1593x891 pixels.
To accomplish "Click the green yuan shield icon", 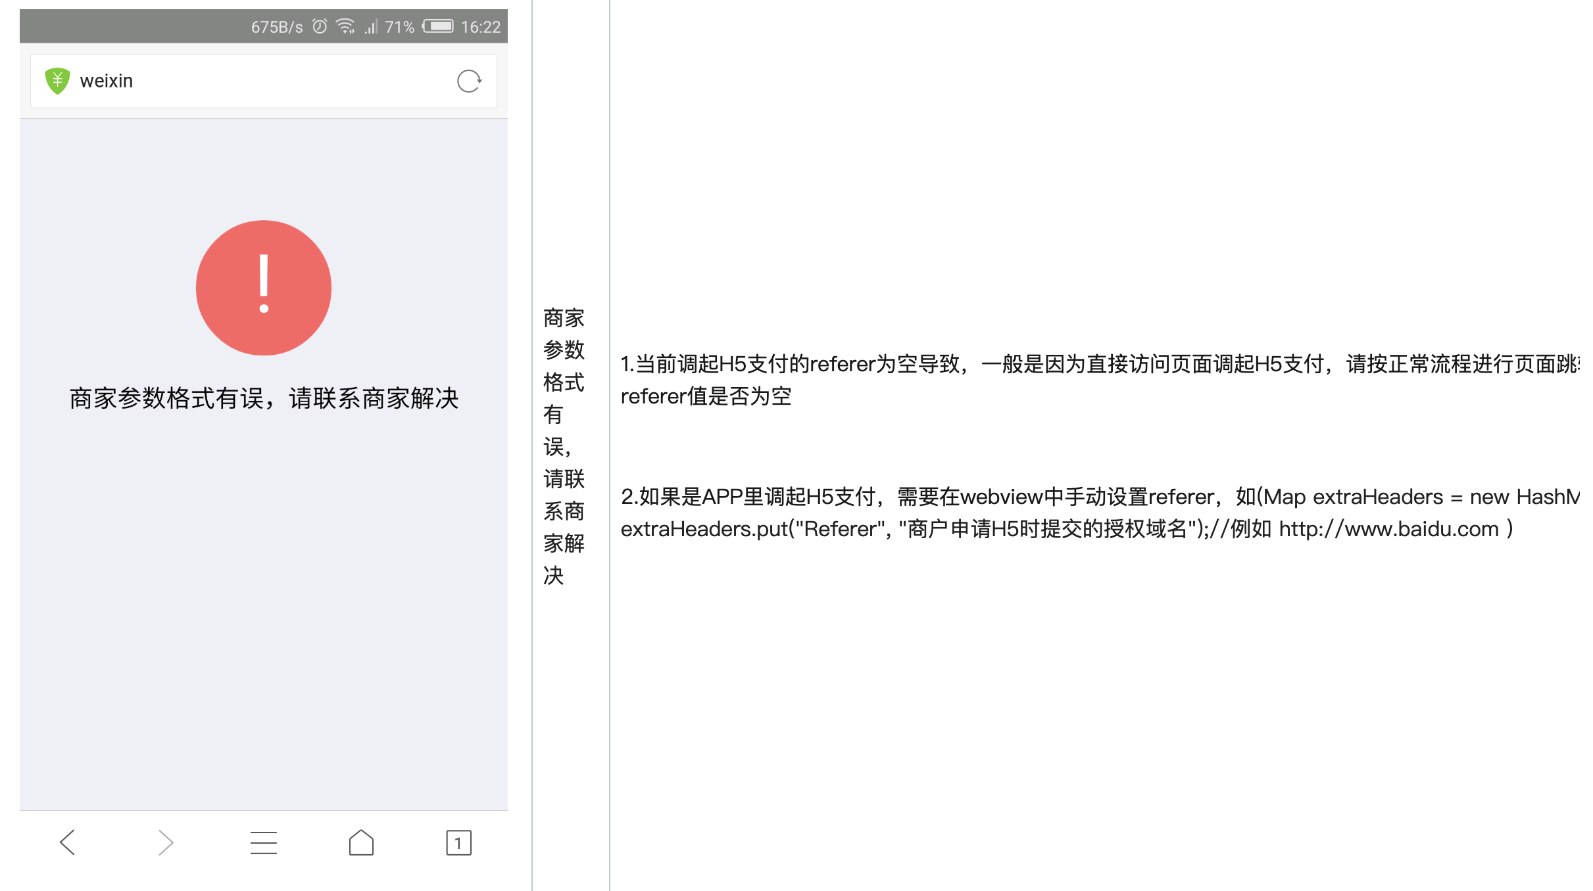I will pyautogui.click(x=57, y=81).
